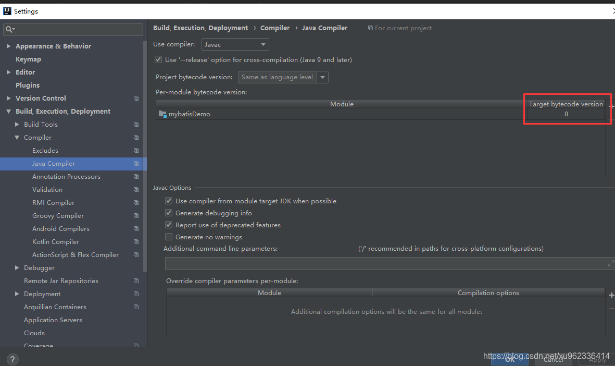The image size is (615, 366).
Task: Click the Compiler breadcrumb link
Action: 275,28
